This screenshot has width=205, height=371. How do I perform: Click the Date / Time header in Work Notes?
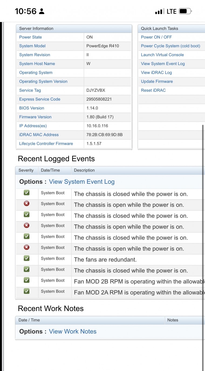(x=29, y=320)
